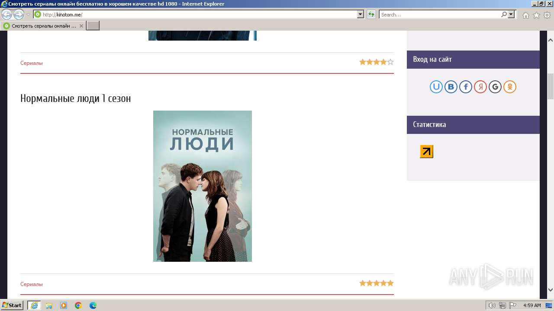554x311 pixels.
Task: Open the search provider dropdown arrow
Action: 512,15
